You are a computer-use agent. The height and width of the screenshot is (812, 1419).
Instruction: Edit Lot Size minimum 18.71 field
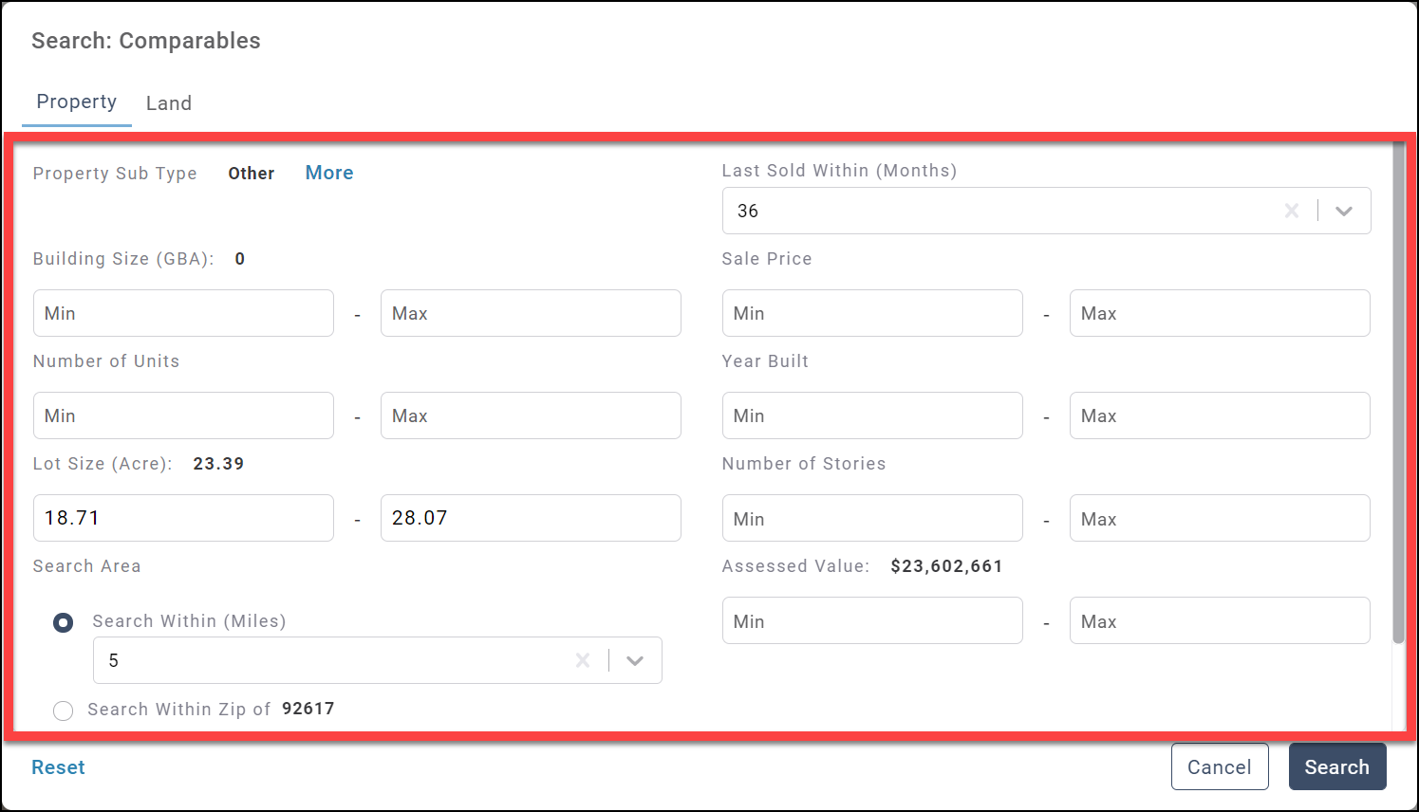tap(183, 518)
